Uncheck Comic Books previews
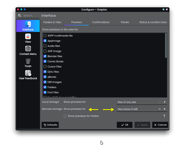The width and height of the screenshot is (185, 148). (x=45, y=61)
